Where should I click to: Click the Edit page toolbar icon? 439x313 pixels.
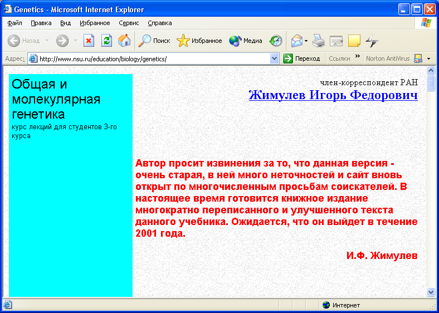point(336,41)
